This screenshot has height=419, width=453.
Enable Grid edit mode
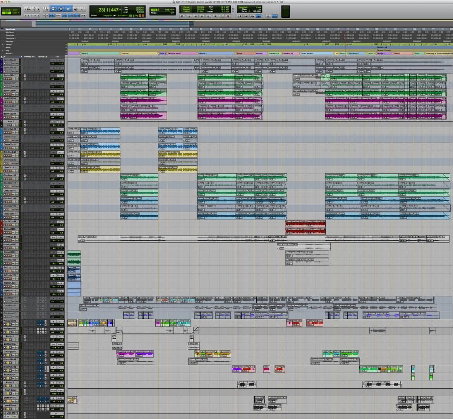tap(15, 13)
